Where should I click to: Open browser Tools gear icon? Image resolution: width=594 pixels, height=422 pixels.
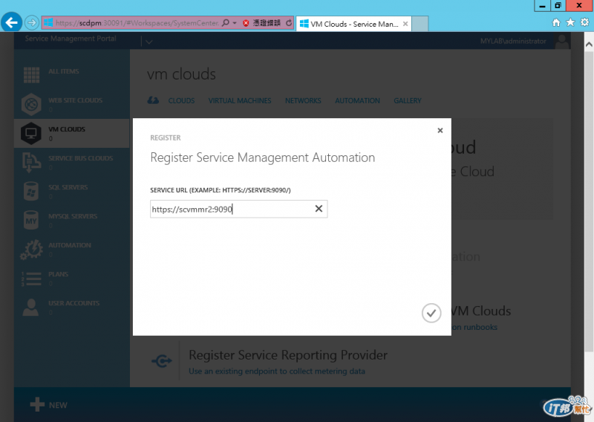click(585, 22)
